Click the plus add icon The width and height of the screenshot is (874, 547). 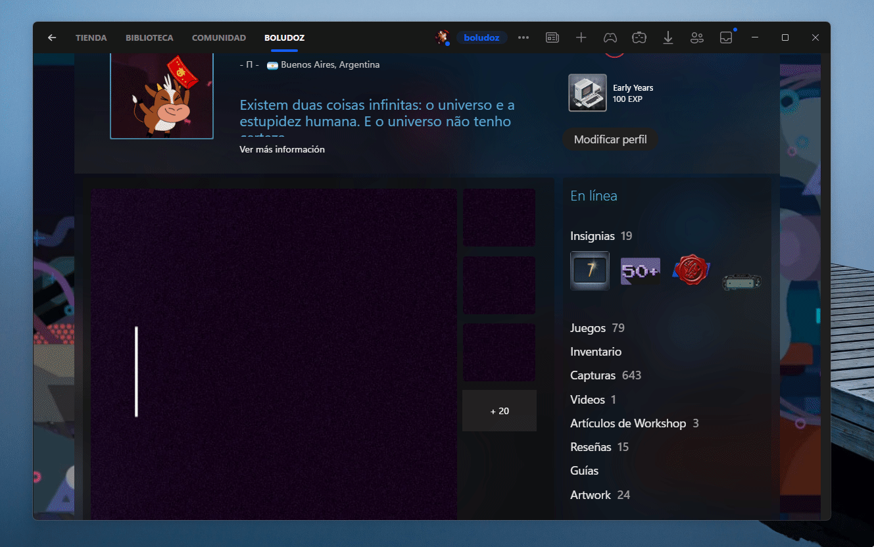581,37
